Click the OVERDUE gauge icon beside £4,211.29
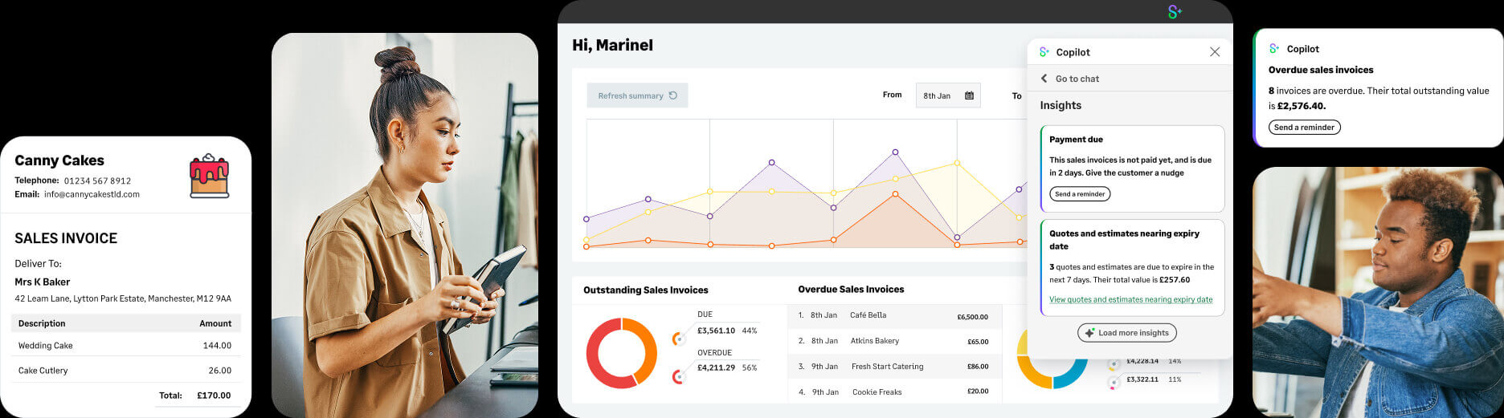 click(x=679, y=375)
